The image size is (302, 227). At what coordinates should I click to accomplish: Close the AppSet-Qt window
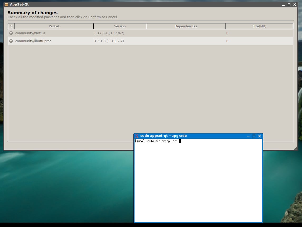[295, 5]
